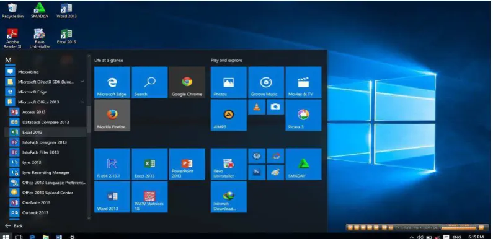Open the small Paint palette tile
Screen dimensions: 493x239
[x=275, y=172]
